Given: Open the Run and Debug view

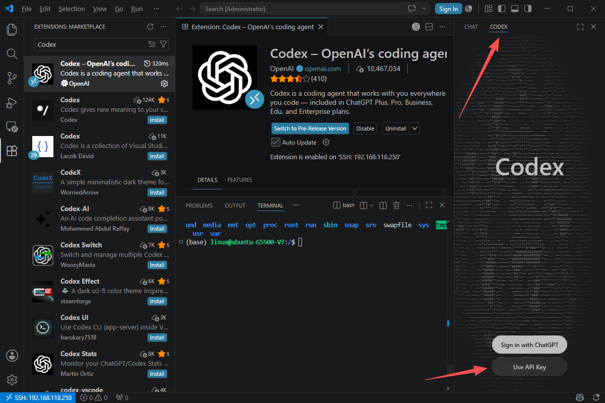Looking at the screenshot, I should point(12,102).
